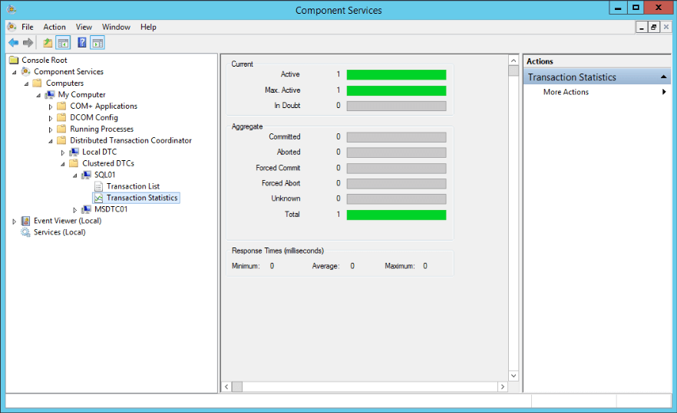The height and width of the screenshot is (413, 677).
Task: Collapse the Clustered DTCs tree node
Action: click(64, 163)
